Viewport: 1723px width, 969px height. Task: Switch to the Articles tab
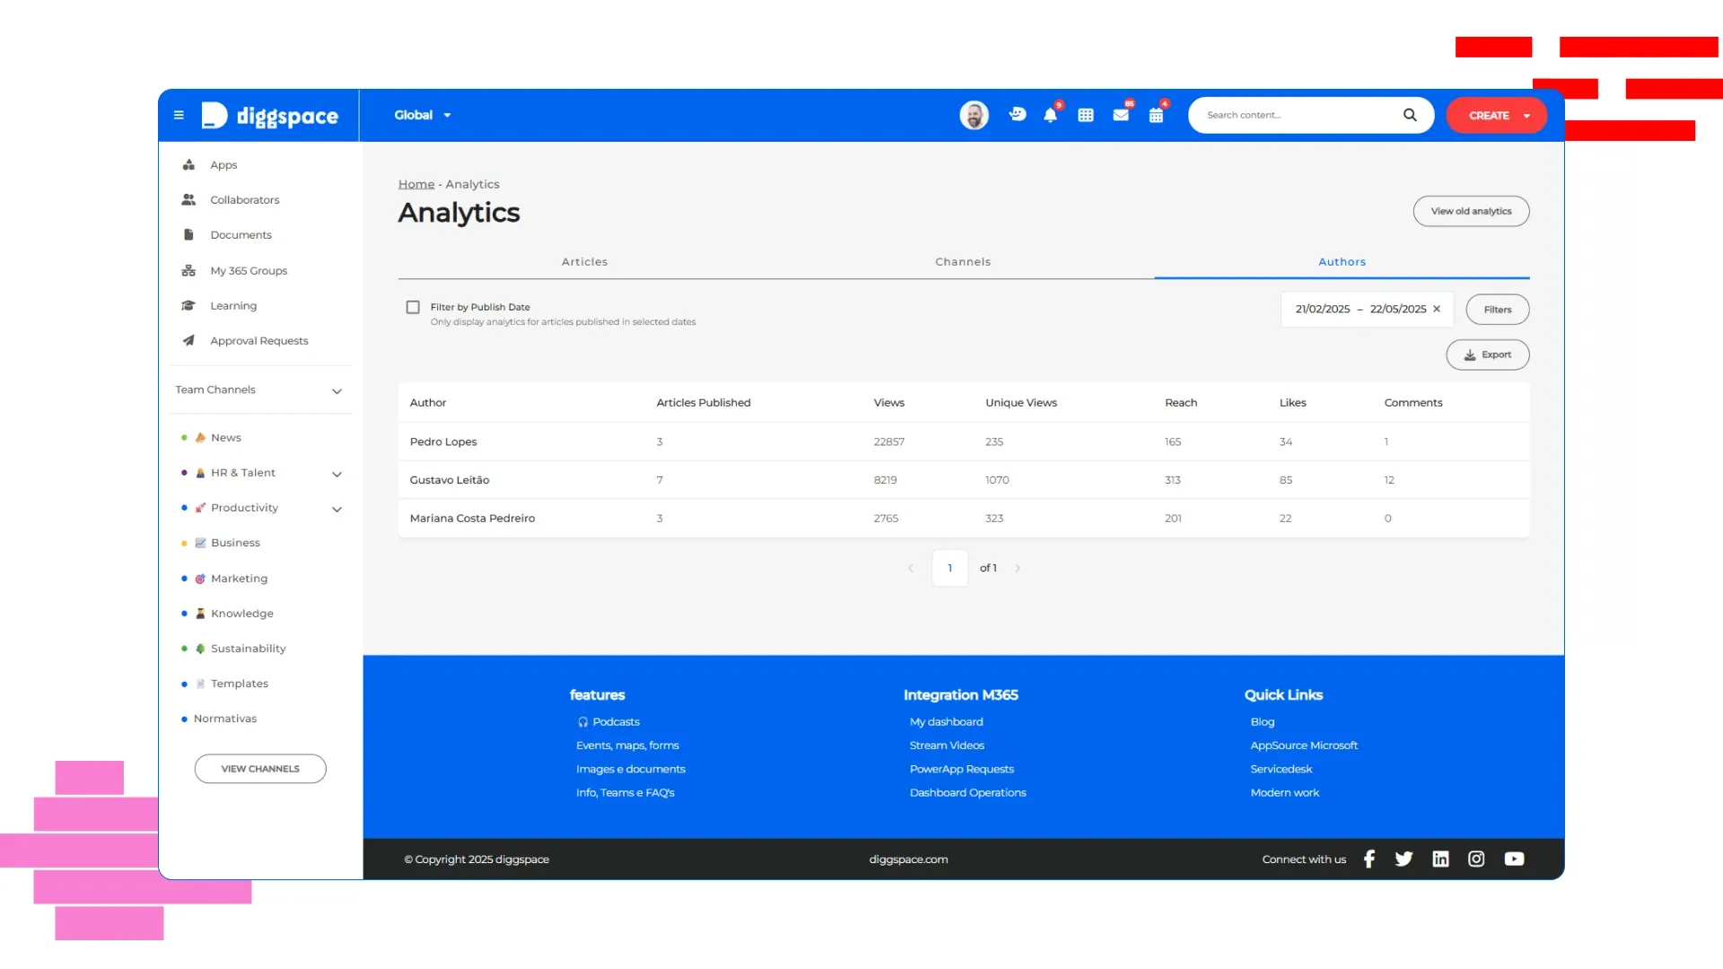click(x=585, y=262)
